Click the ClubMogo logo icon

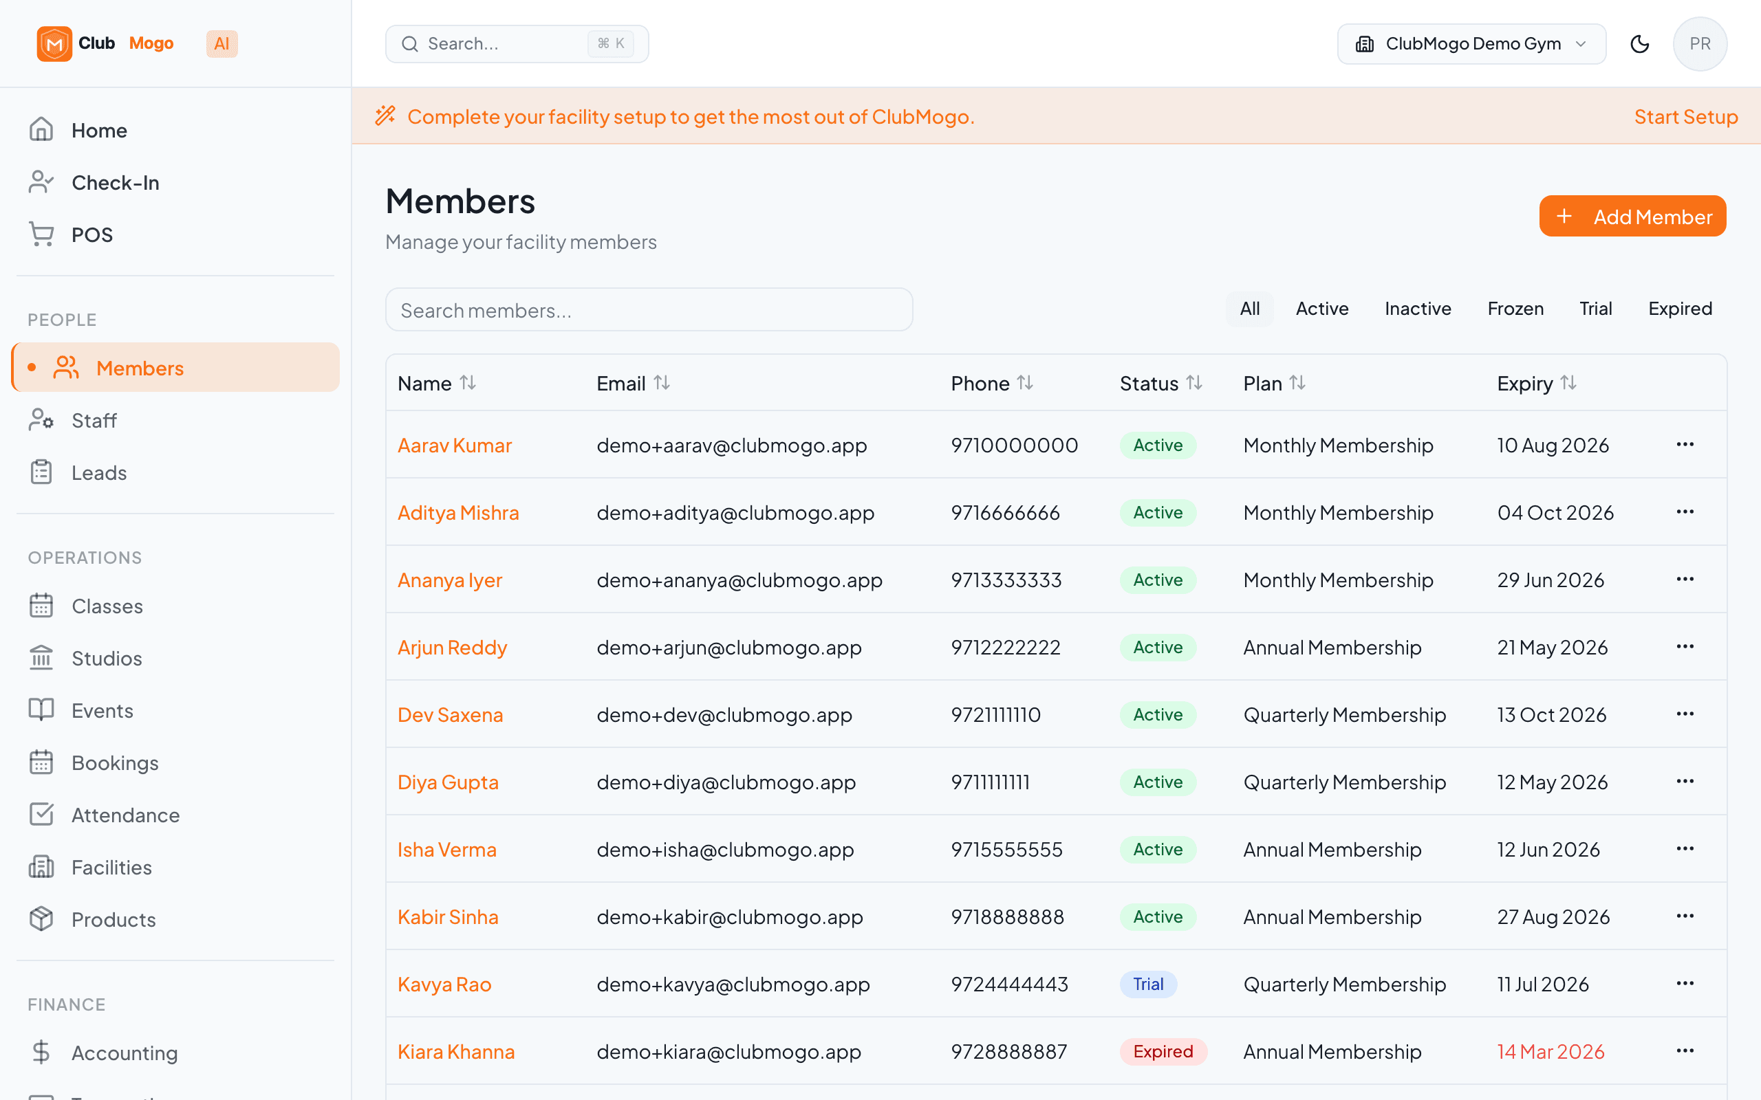tap(54, 43)
